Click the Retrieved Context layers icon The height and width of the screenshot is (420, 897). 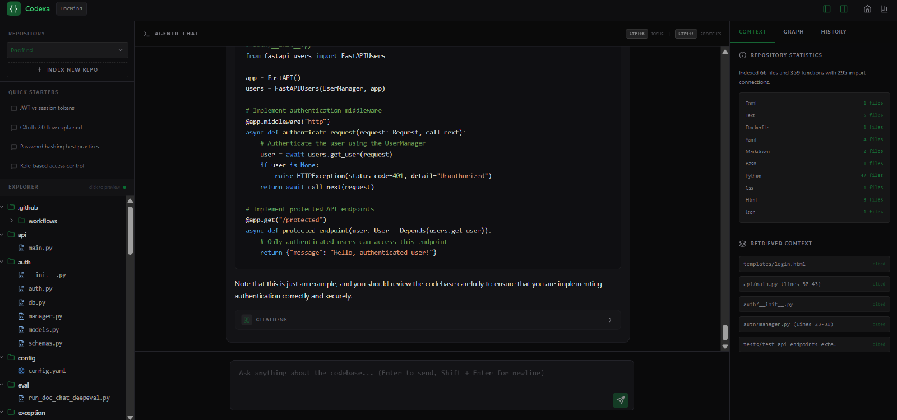click(x=742, y=244)
